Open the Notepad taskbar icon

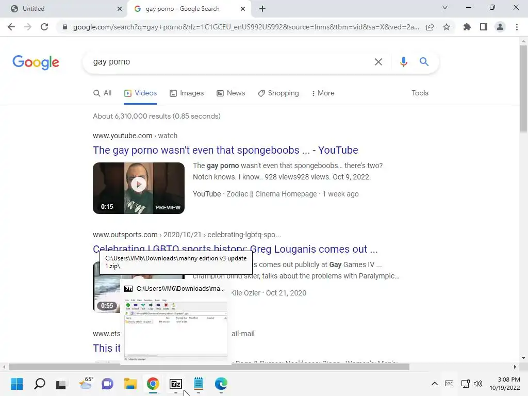click(x=199, y=384)
